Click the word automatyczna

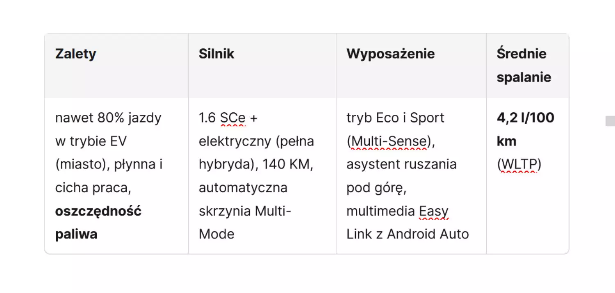click(x=243, y=188)
